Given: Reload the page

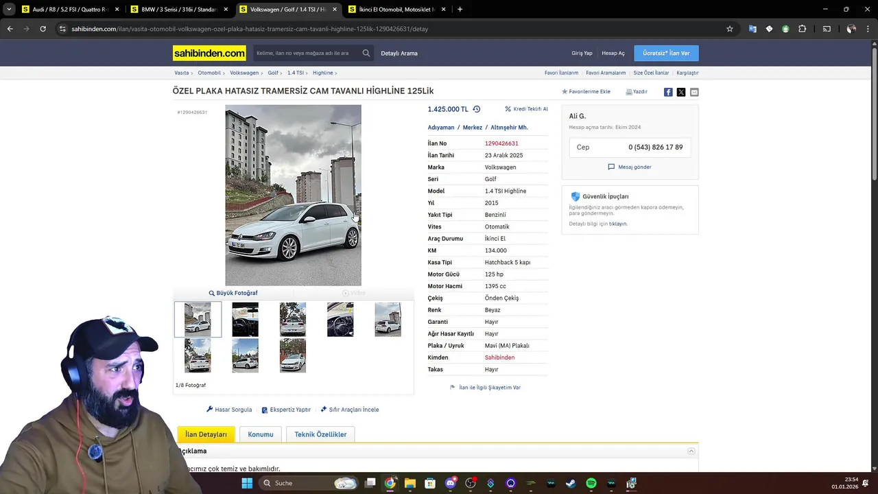Looking at the screenshot, I should [x=43, y=29].
